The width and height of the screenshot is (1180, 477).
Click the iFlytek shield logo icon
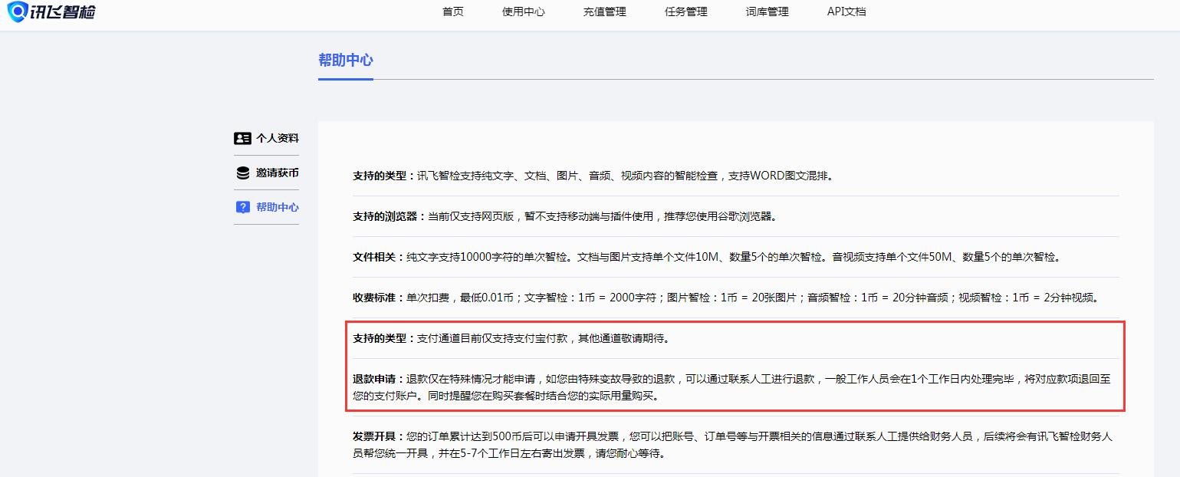tap(17, 12)
